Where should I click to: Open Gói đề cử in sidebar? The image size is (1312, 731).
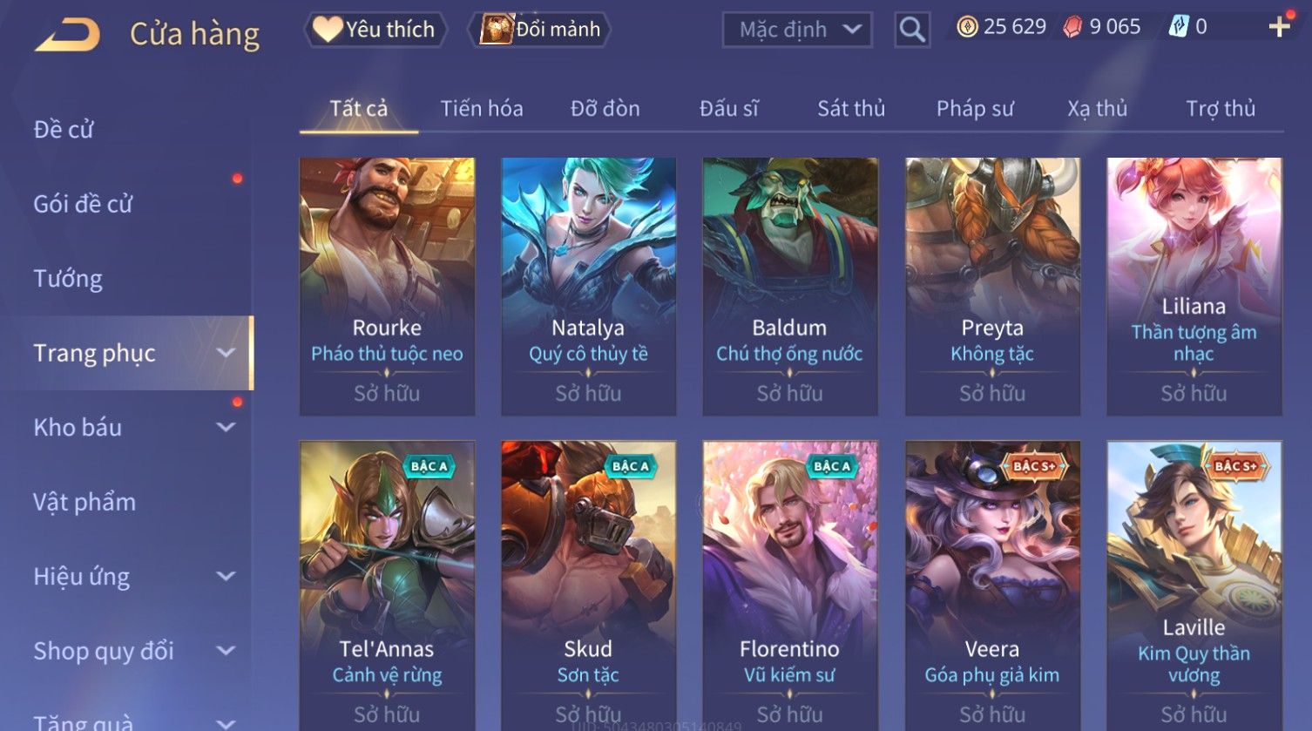[x=83, y=204]
